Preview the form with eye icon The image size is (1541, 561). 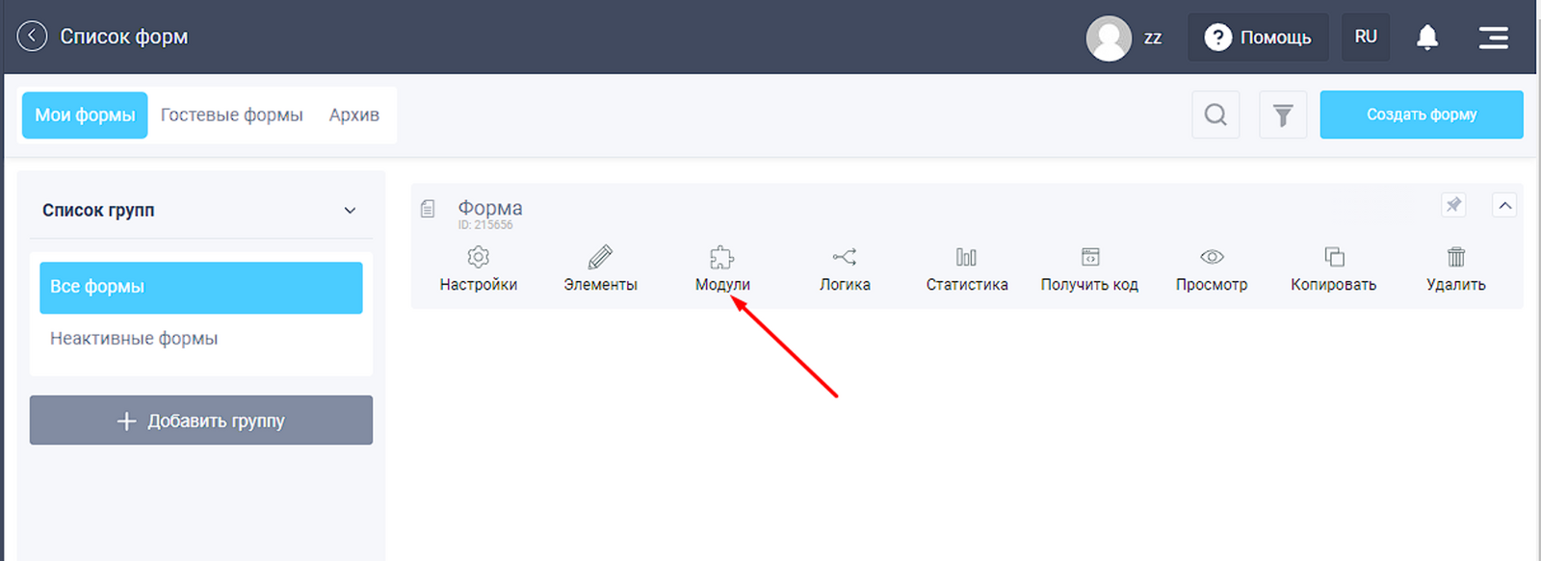click(1212, 258)
